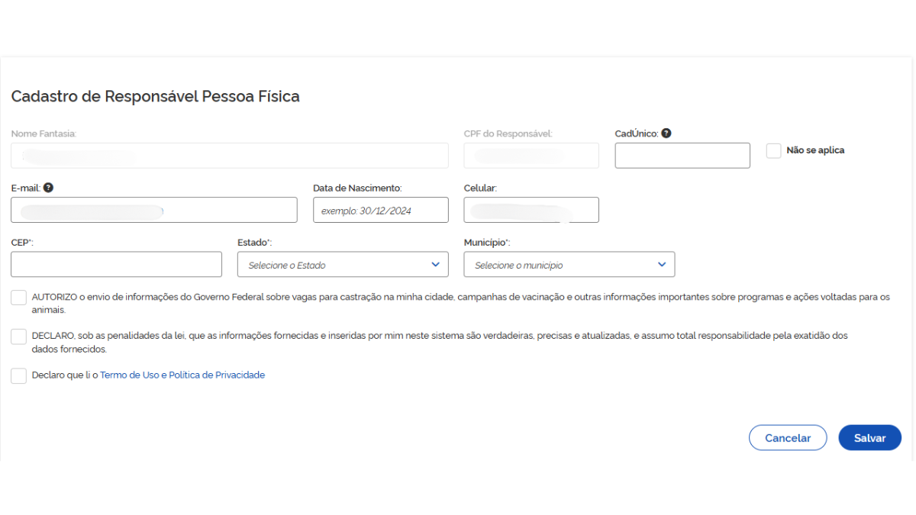This screenshot has height=515, width=916.
Task: Enable the AUTORIZO consent checkbox
Action: coord(18,297)
